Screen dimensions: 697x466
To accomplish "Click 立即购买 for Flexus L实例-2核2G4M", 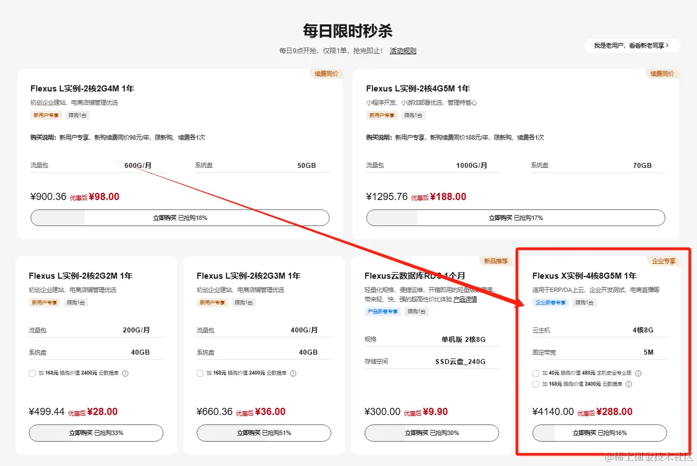I will click(x=180, y=218).
